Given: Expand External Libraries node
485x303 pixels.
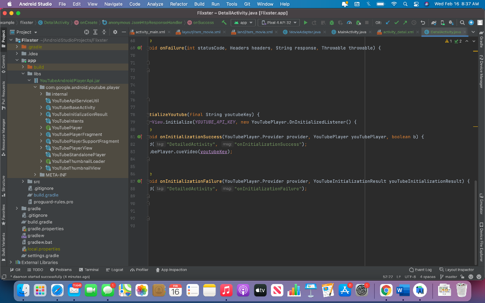Looking at the screenshot, I should pos(11,262).
